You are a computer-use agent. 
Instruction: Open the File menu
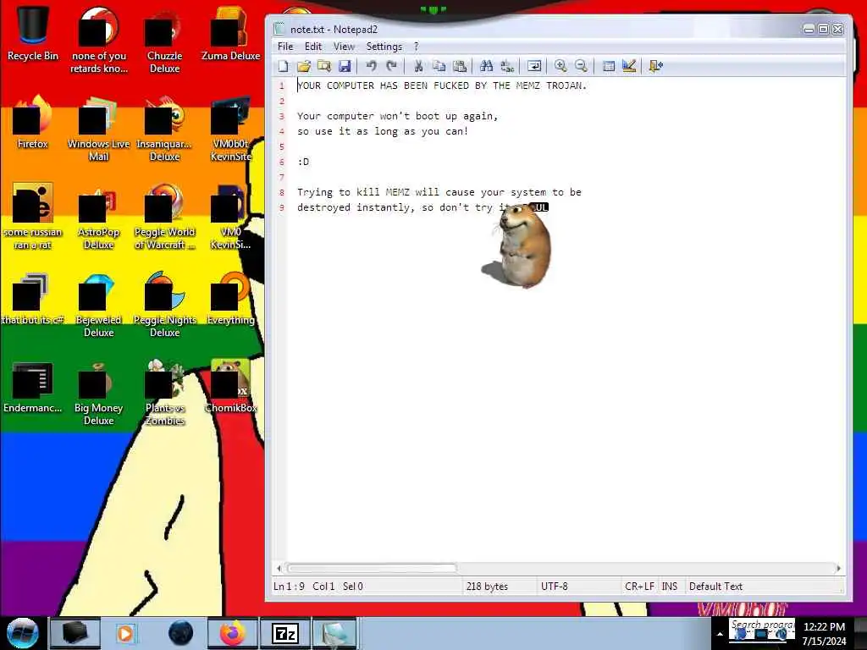click(x=285, y=47)
